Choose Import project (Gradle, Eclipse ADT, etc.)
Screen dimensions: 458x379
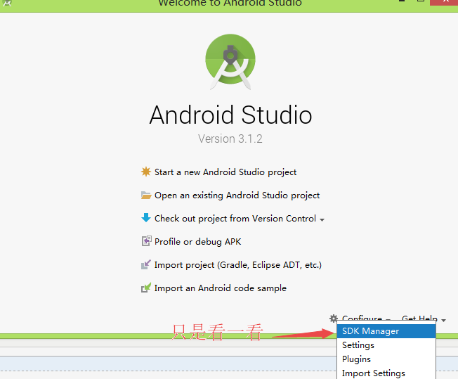(x=238, y=265)
